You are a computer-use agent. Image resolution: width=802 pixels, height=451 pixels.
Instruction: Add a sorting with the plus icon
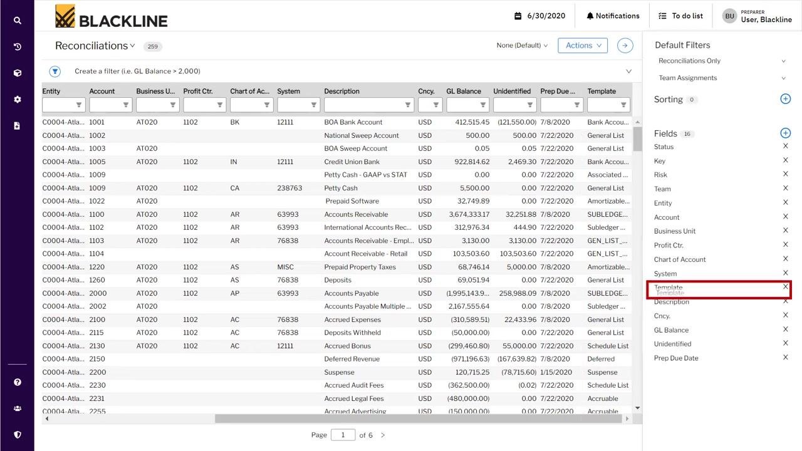tap(785, 99)
